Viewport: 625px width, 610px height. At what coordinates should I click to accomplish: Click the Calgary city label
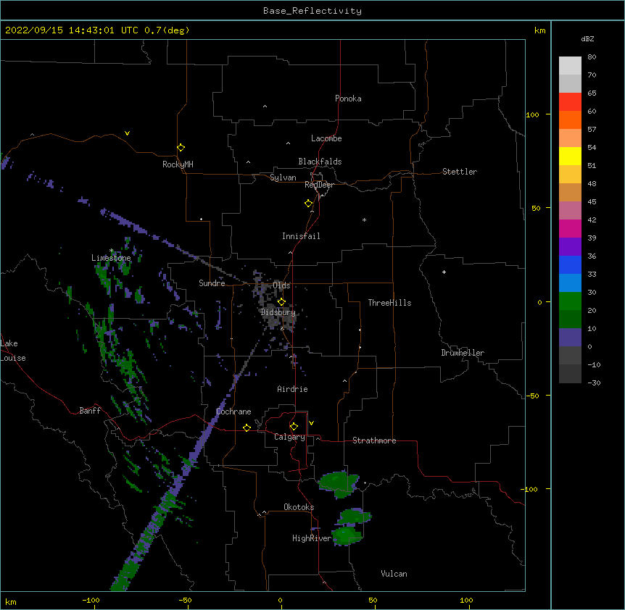(x=289, y=437)
